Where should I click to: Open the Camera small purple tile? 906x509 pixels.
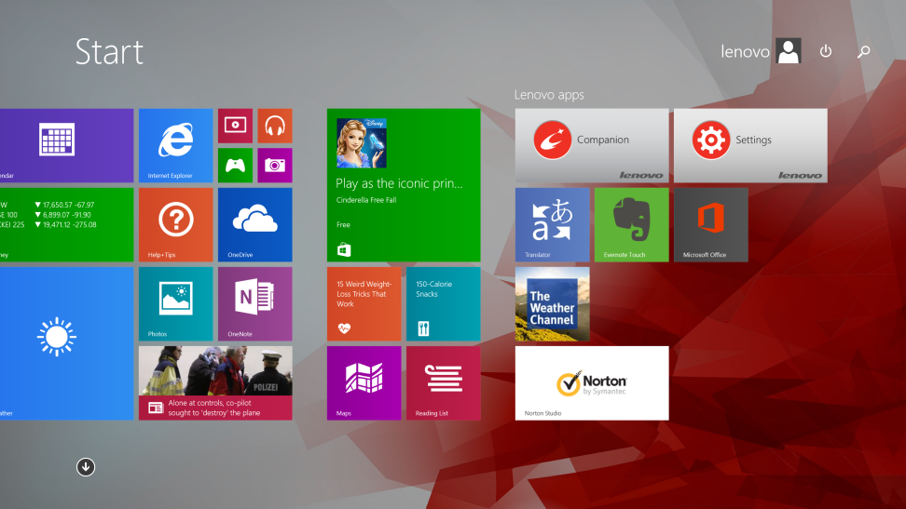click(x=275, y=165)
